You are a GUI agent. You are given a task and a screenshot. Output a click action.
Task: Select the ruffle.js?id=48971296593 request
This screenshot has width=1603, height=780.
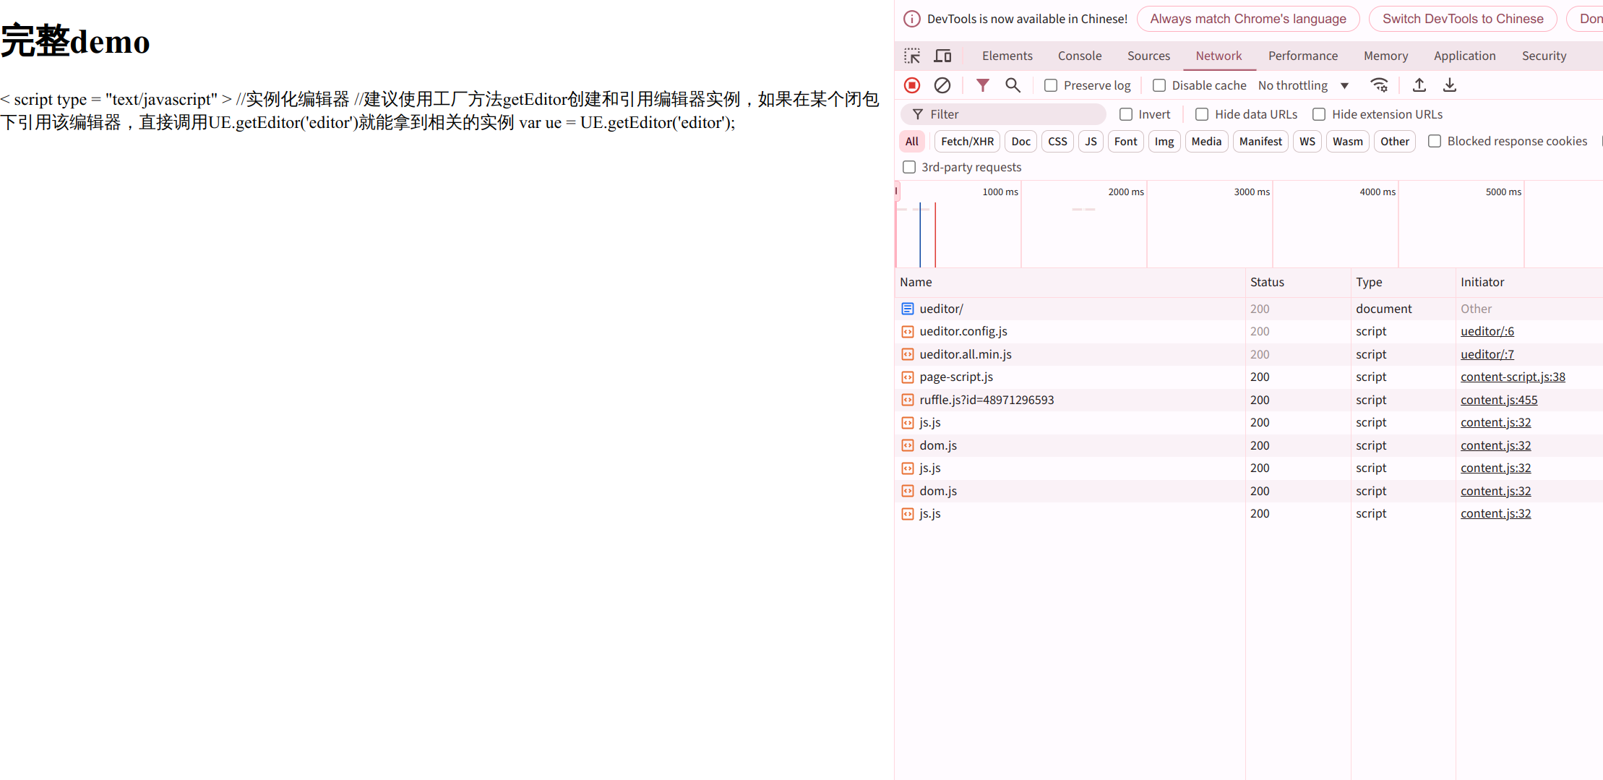pyautogui.click(x=1249, y=400)
